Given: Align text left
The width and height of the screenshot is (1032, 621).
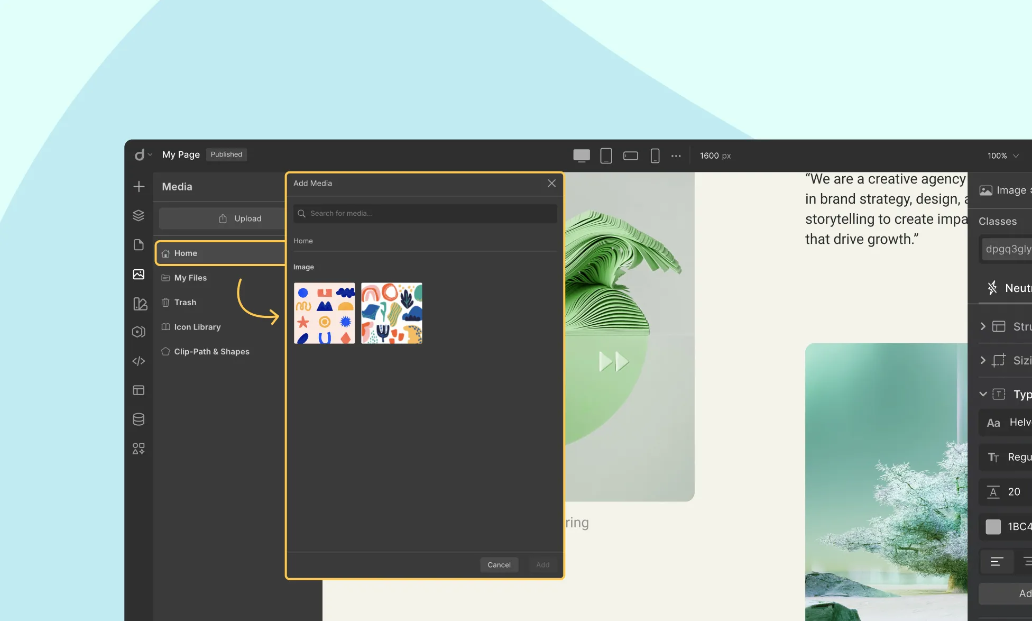Looking at the screenshot, I should 997,562.
